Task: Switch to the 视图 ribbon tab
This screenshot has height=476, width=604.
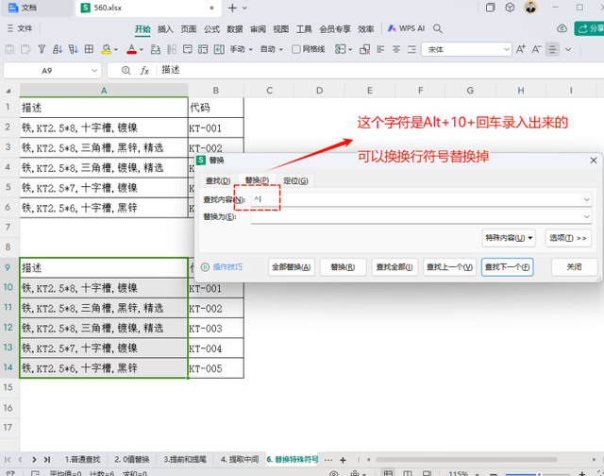Action: pyautogui.click(x=281, y=29)
